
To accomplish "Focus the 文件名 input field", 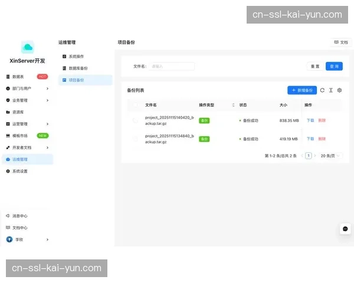I will click(172, 67).
